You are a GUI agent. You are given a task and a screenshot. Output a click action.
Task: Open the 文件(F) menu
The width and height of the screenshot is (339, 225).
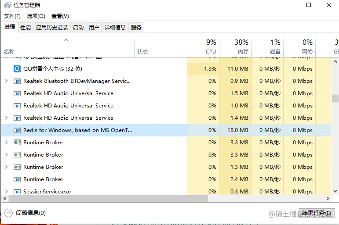12,16
